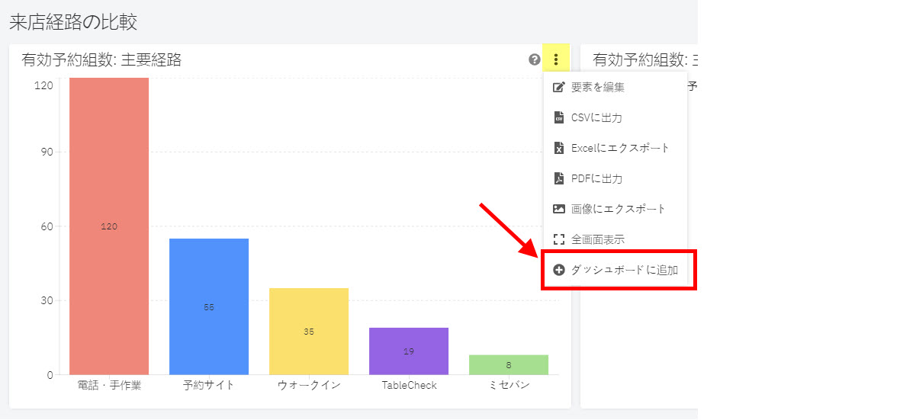The image size is (916, 420).
Task: Click the TableCheck axis label
Action: click(409, 386)
